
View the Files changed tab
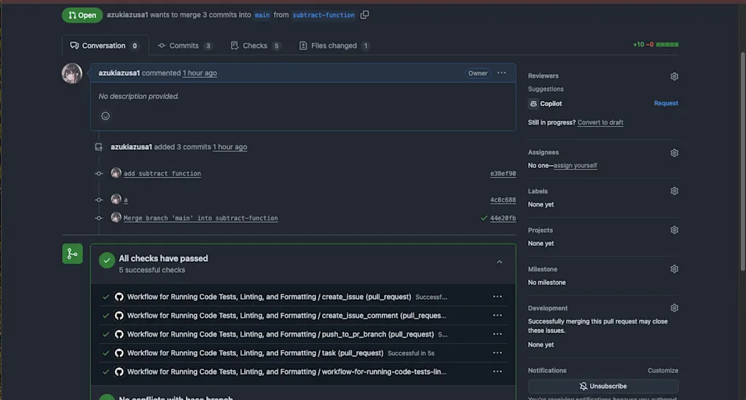pyautogui.click(x=334, y=46)
